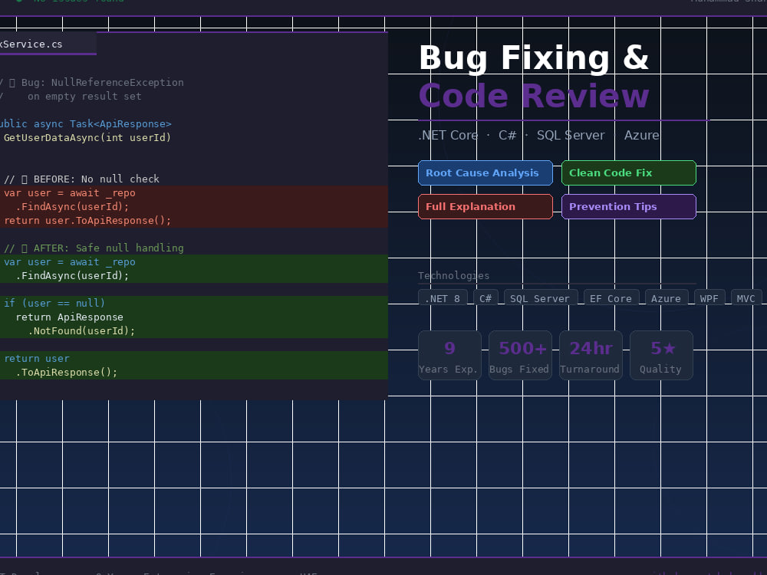Click the red 'var user = await _repo' line
Image resolution: width=767 pixels, height=575 pixels.
pos(70,193)
